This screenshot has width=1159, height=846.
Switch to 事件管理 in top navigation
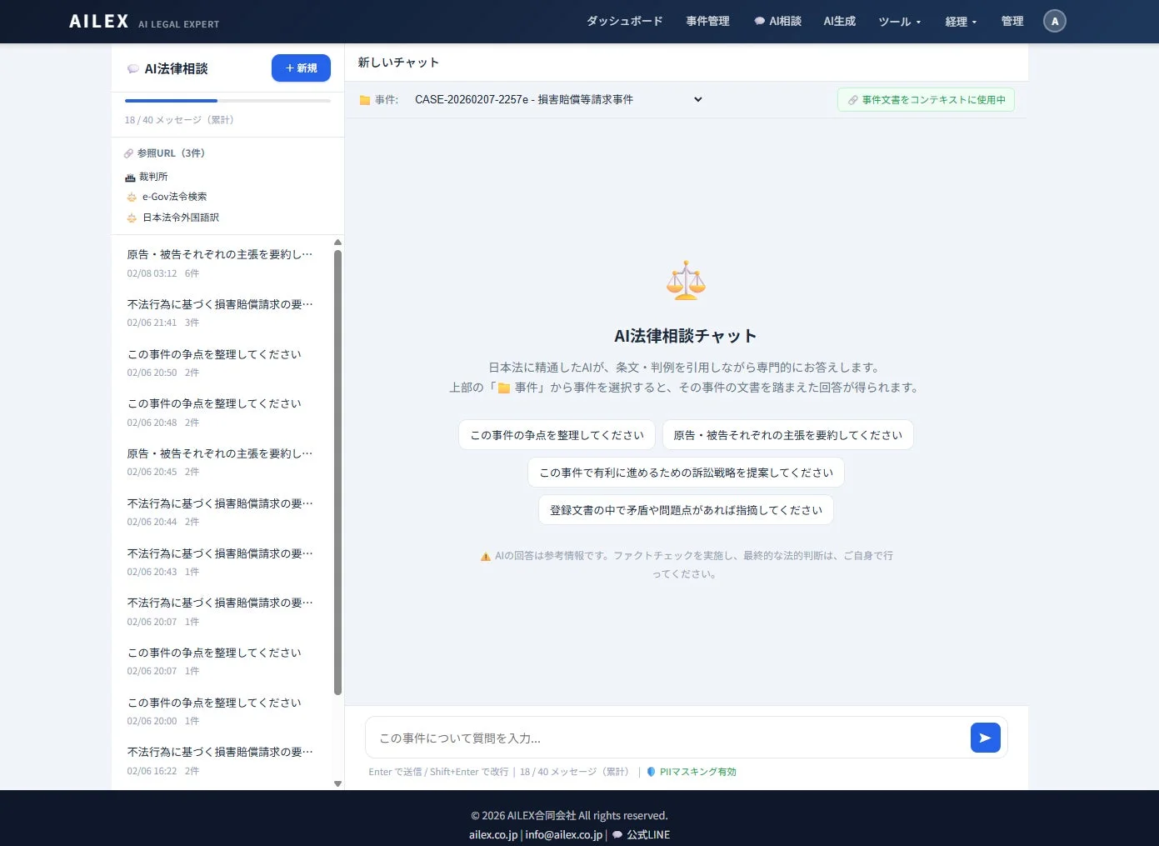pos(707,21)
